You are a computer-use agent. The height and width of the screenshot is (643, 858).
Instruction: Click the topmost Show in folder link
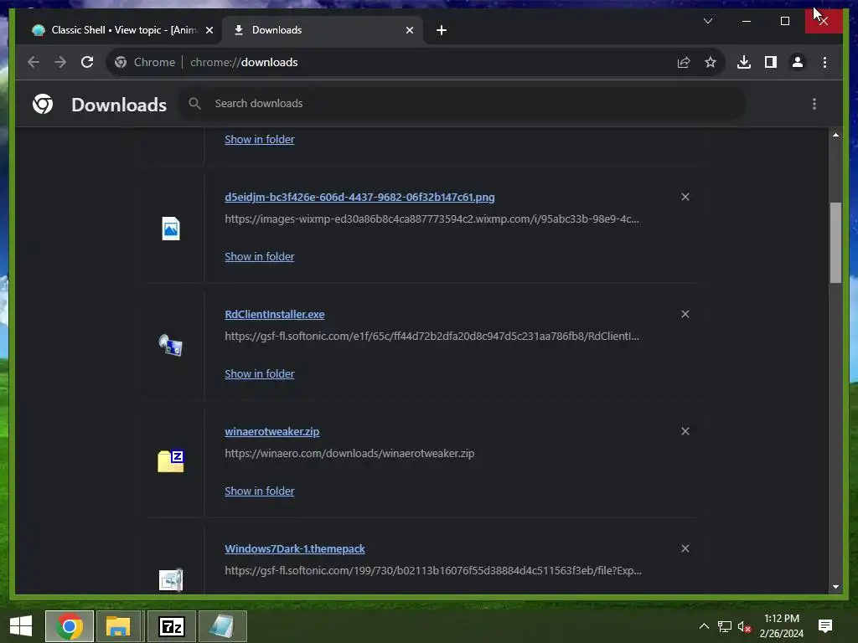(260, 140)
